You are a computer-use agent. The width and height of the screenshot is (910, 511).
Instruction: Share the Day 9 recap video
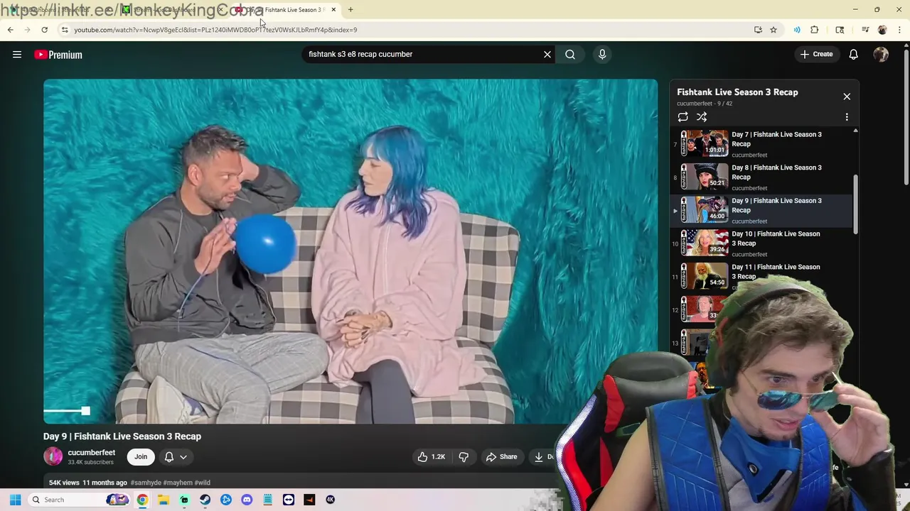(501, 457)
